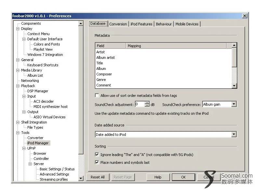Switch to the Conversion tab
Viewport: 260px width, 195px height.
coord(118,24)
